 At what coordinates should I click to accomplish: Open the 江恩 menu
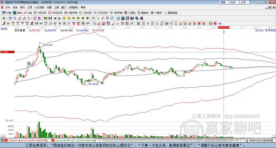pyautogui.click(x=30, y=7)
